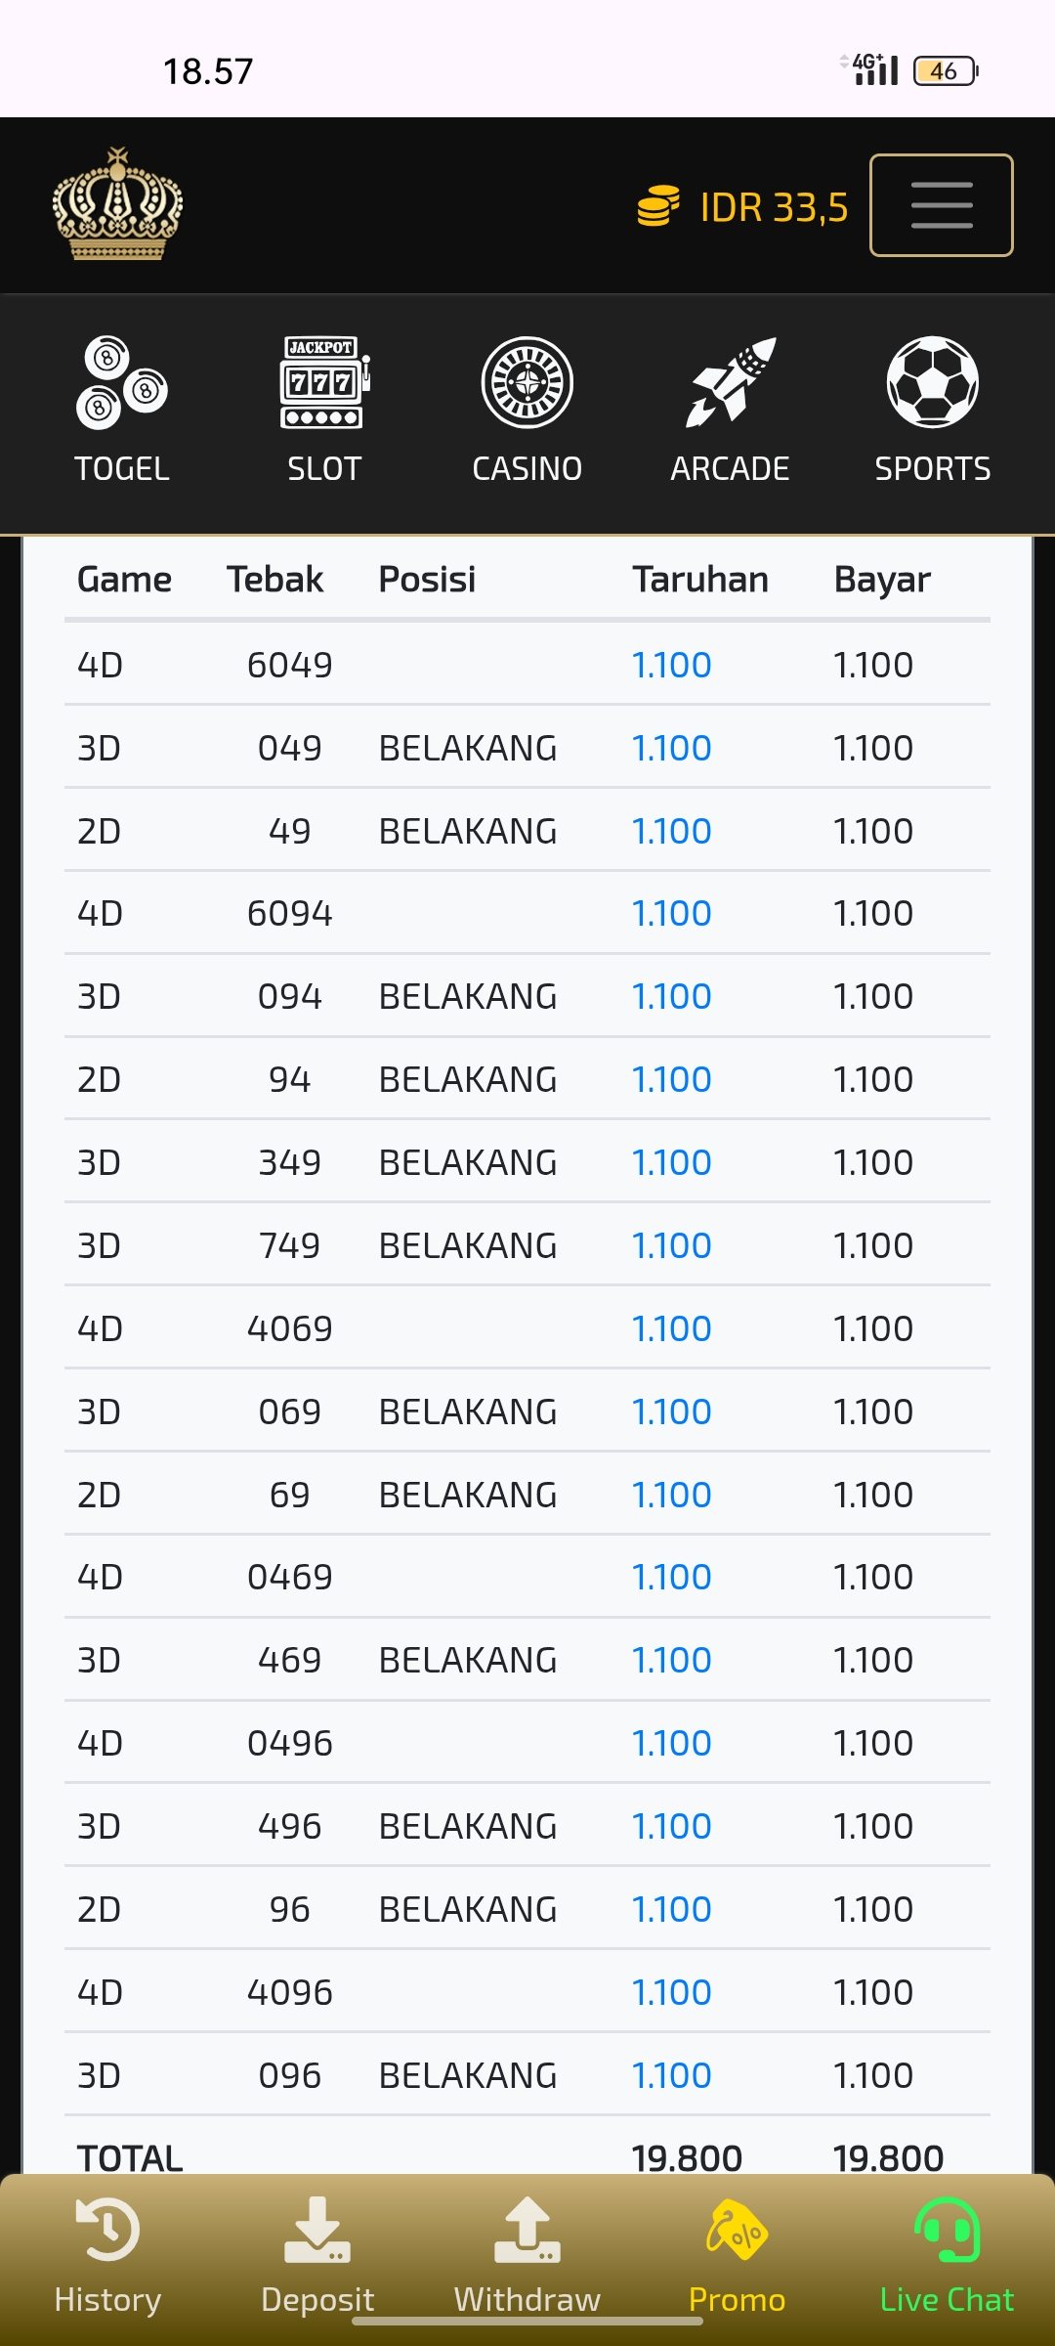Click Taruhan amount for 2D 96
The width and height of the screenshot is (1055, 2346).
(671, 1909)
